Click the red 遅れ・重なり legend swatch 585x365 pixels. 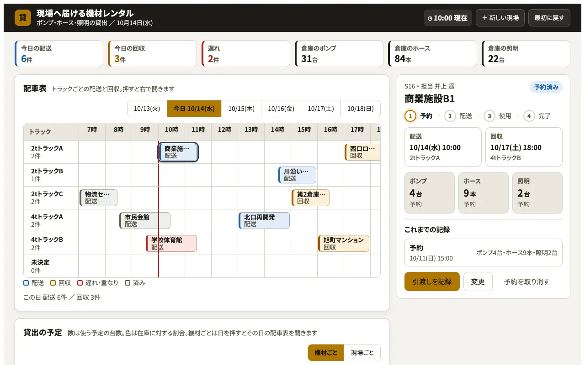[80, 283]
